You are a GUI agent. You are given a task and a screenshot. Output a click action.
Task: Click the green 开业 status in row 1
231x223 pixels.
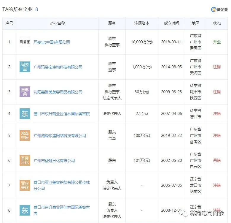click(217, 42)
